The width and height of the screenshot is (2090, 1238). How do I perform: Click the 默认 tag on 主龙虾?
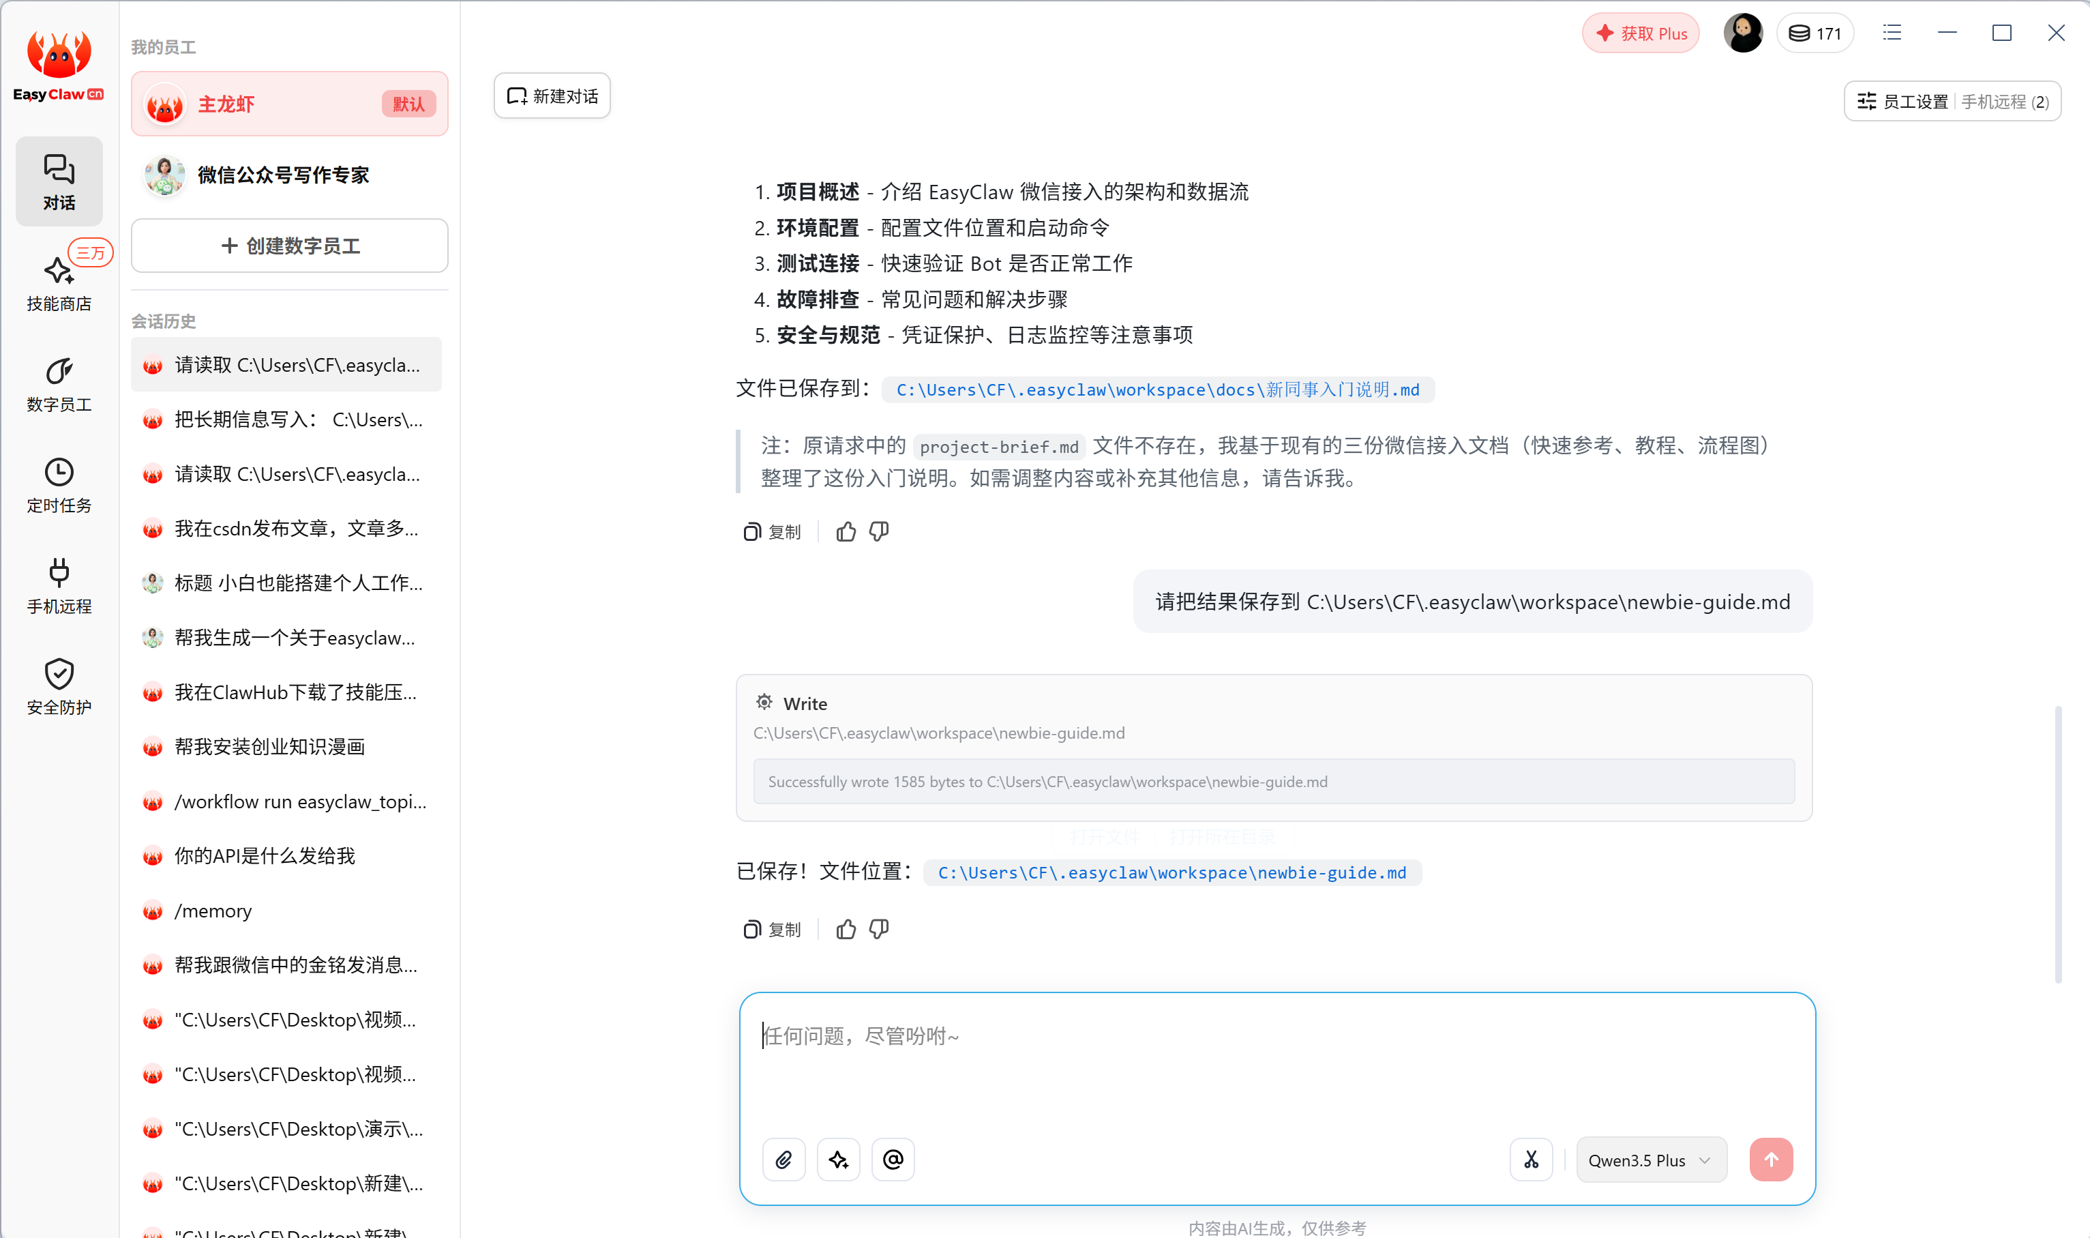pos(408,104)
